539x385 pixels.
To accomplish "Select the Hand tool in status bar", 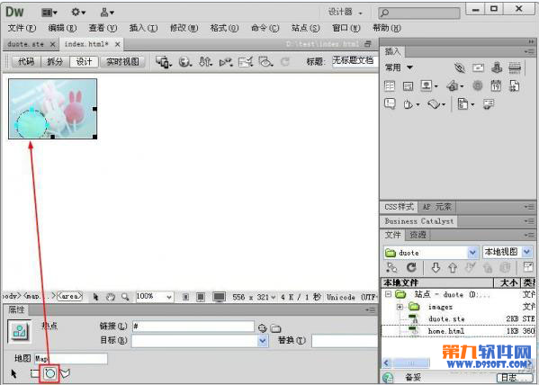I will pos(111,297).
